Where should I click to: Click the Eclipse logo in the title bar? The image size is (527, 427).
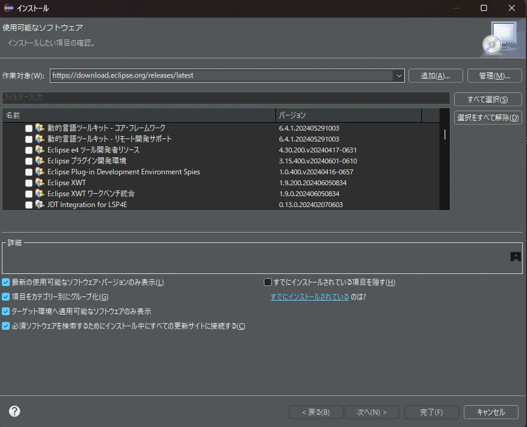pyautogui.click(x=9, y=8)
